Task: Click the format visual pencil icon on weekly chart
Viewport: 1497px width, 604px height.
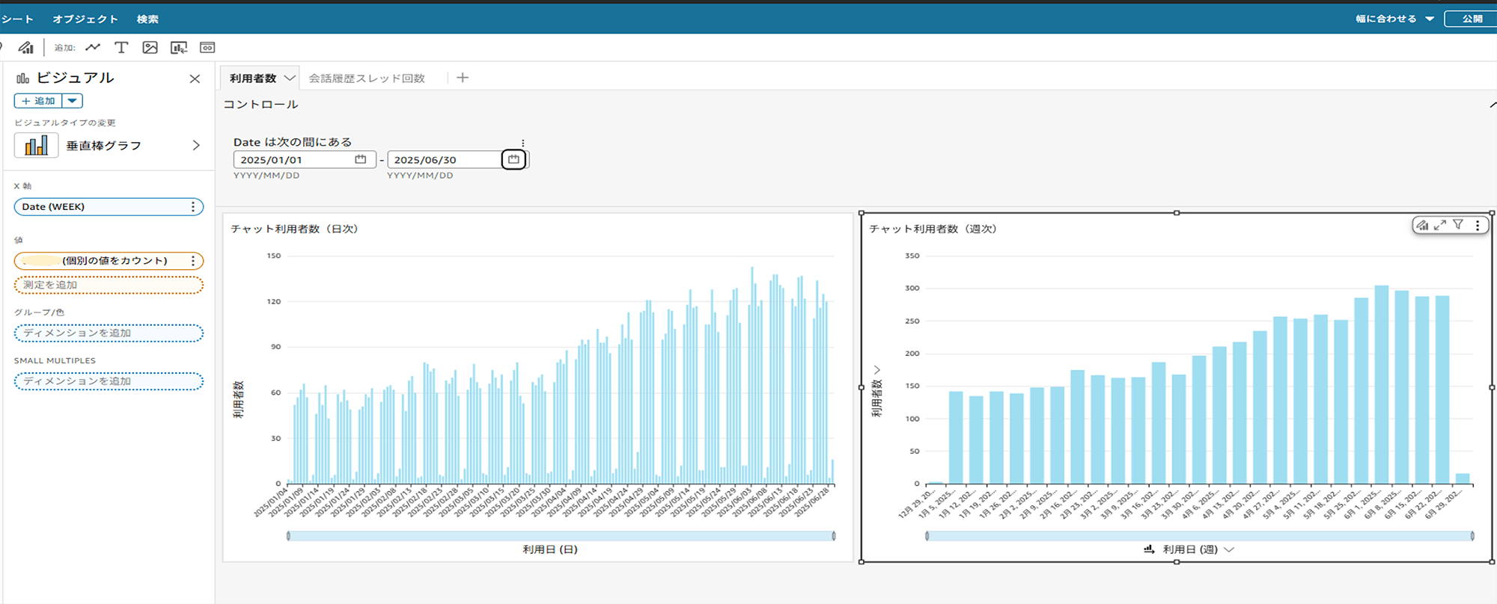Action: 1422,225
